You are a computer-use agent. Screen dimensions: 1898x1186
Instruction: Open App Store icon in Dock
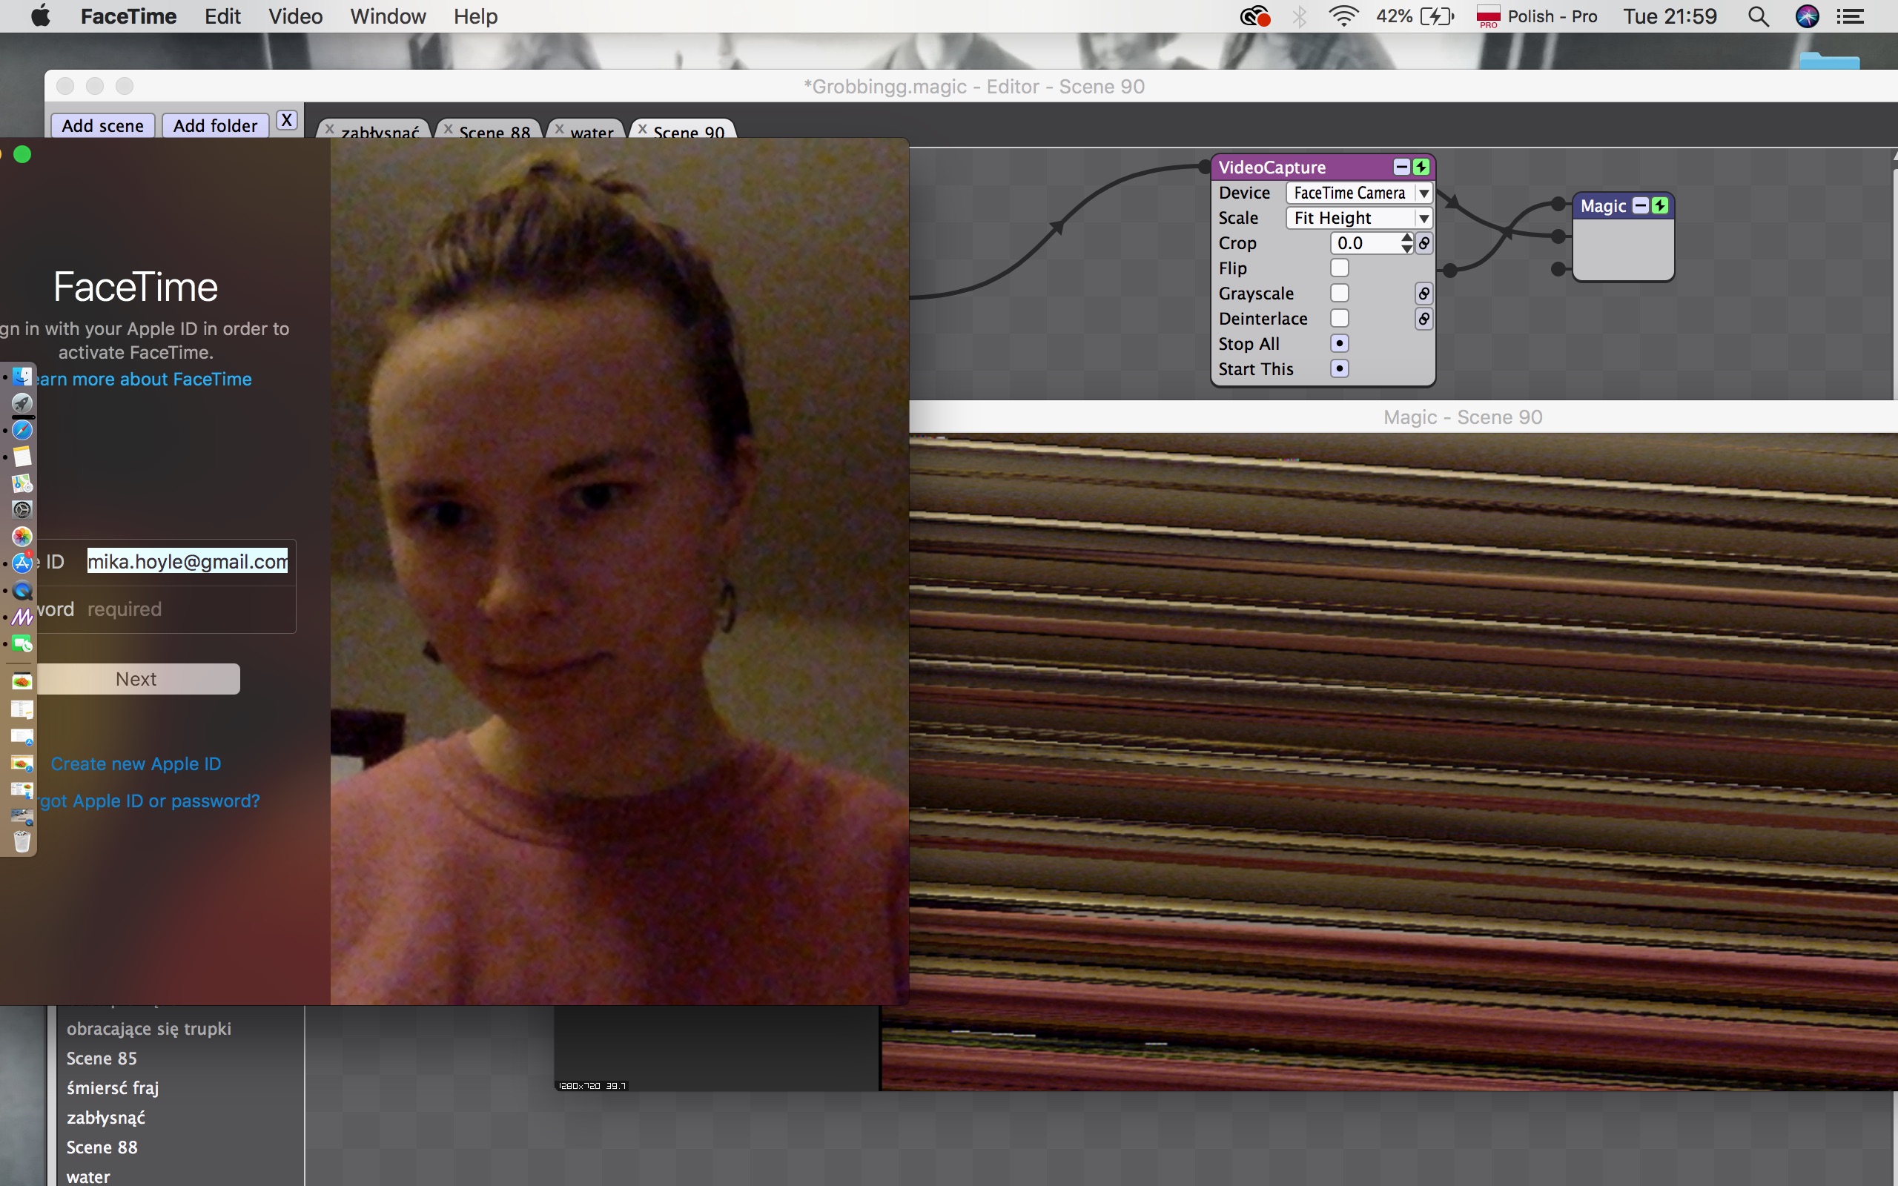[22, 563]
